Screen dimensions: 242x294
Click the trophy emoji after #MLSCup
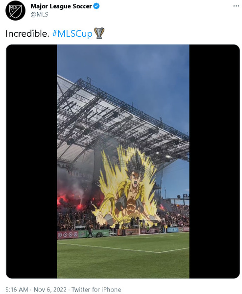pyautogui.click(x=99, y=33)
